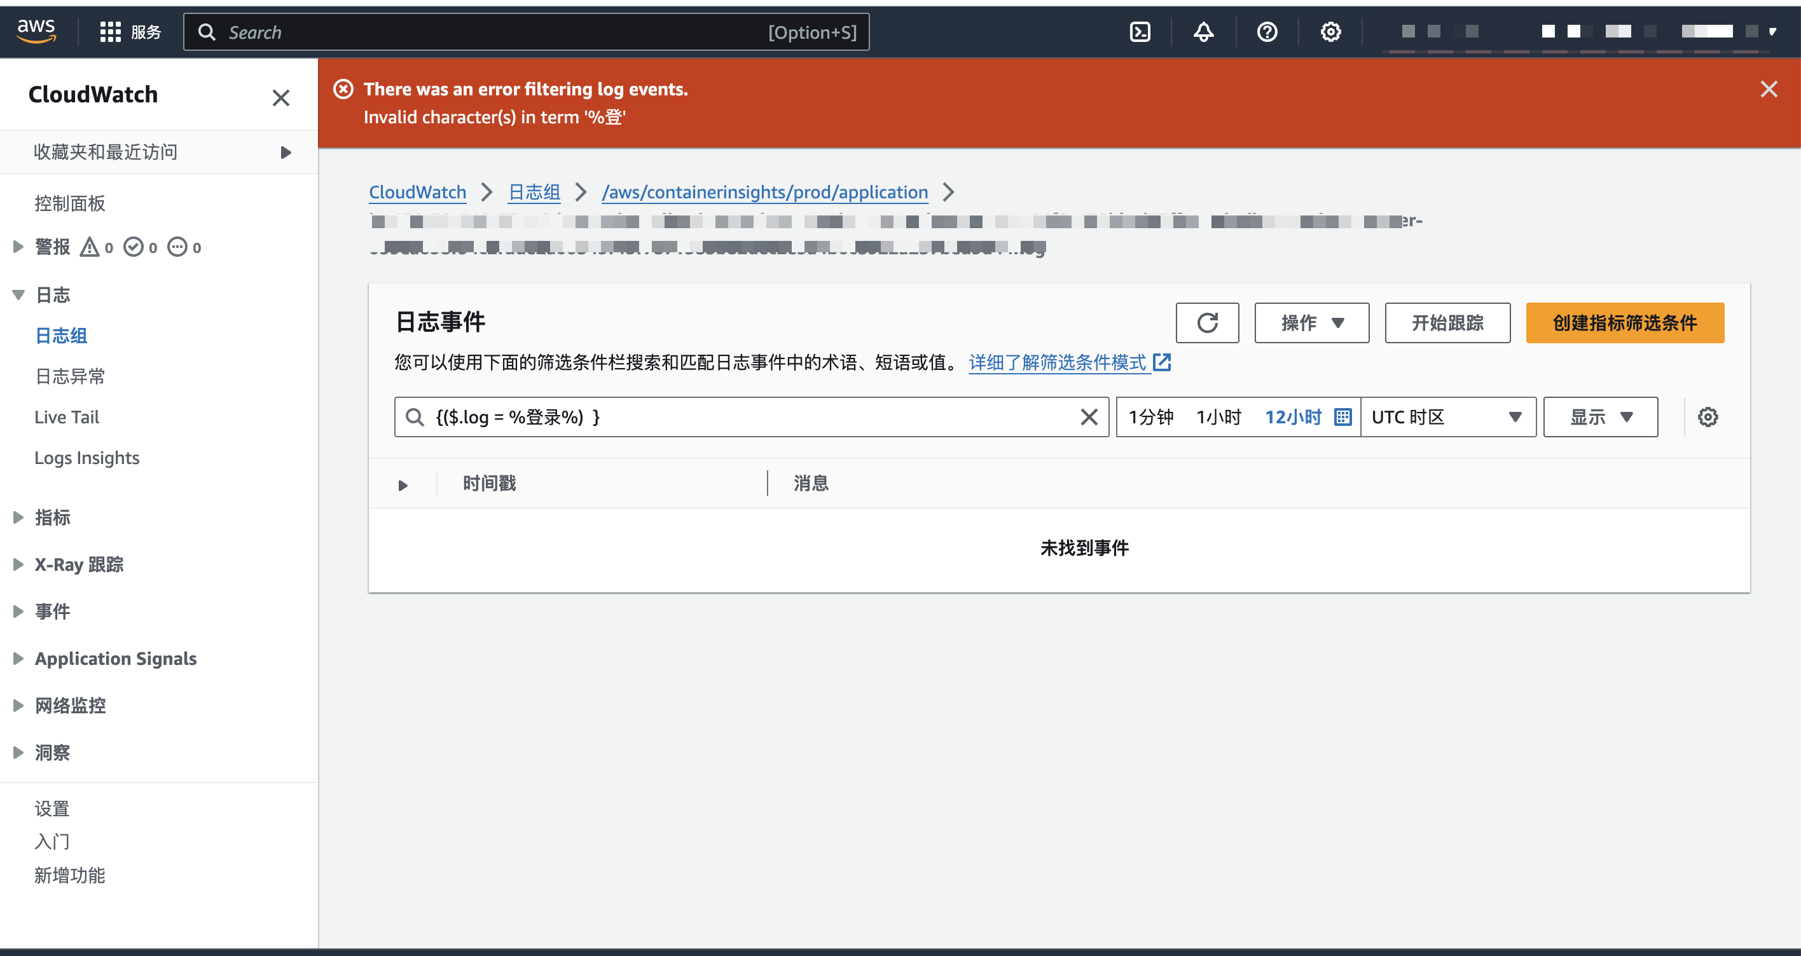
Task: Close the CloudWatch side navigation panel
Action: [281, 97]
